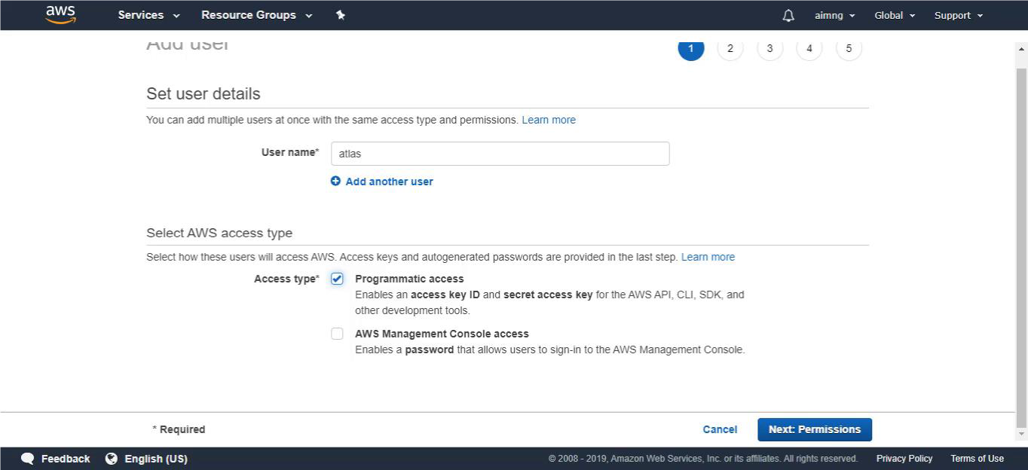Viewport: 1028px width, 470px height.
Task: Click Add another user link
Action: coord(389,182)
